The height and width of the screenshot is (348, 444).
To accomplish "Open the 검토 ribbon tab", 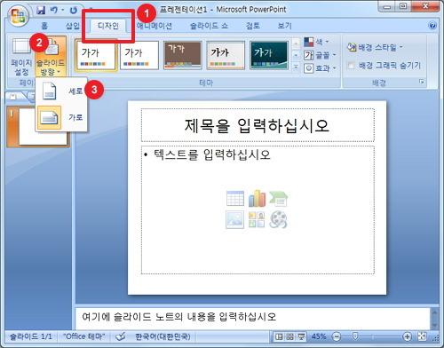I will point(253,26).
